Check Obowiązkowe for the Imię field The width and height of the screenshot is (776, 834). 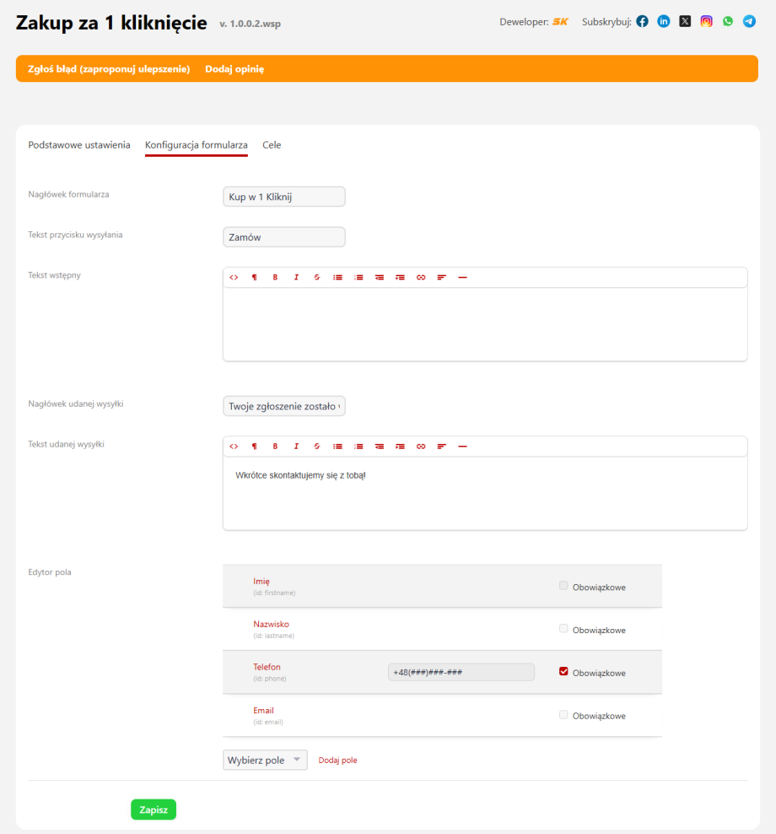point(563,586)
